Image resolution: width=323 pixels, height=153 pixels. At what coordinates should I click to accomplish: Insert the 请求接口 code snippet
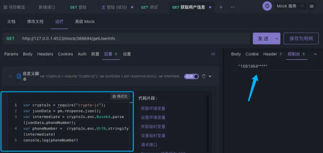click(x=149, y=145)
